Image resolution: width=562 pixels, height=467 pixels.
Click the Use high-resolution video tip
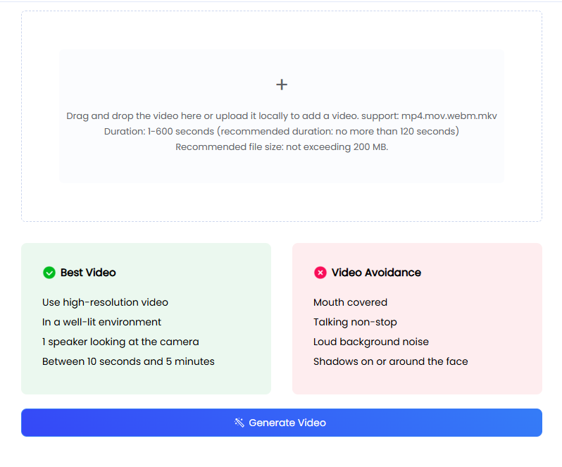[x=105, y=302]
